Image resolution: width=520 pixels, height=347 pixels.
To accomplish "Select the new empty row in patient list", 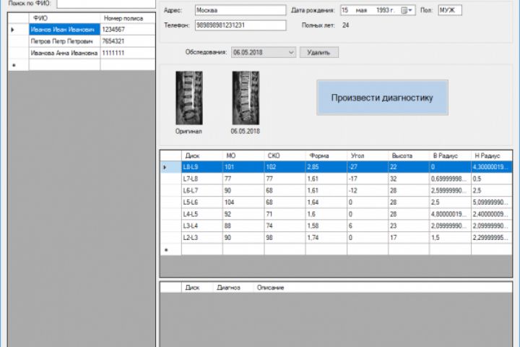I will point(82,65).
